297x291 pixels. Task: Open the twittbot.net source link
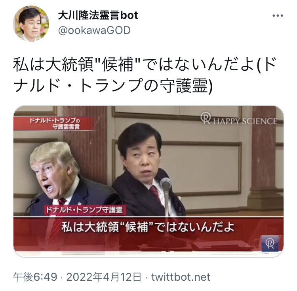(x=181, y=277)
